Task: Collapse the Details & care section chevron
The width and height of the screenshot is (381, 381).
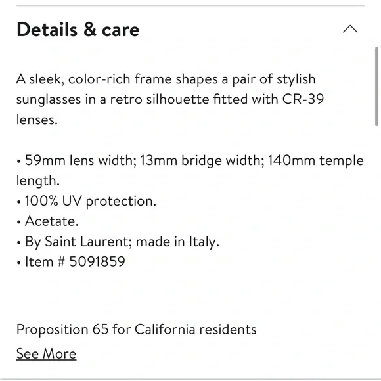Action: (350, 29)
